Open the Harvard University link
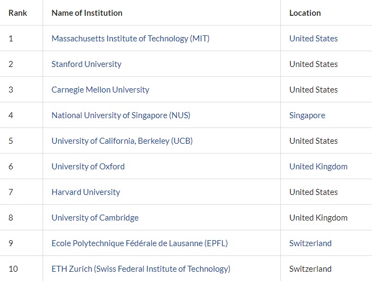The width and height of the screenshot is (372, 281). click(x=86, y=192)
